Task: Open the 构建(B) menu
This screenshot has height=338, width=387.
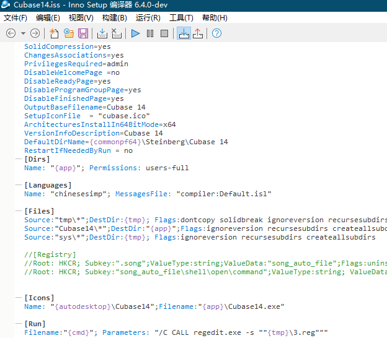Action: [x=115, y=18]
